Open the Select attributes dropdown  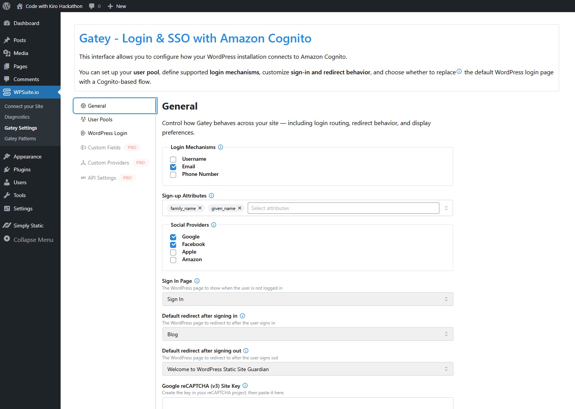point(343,208)
